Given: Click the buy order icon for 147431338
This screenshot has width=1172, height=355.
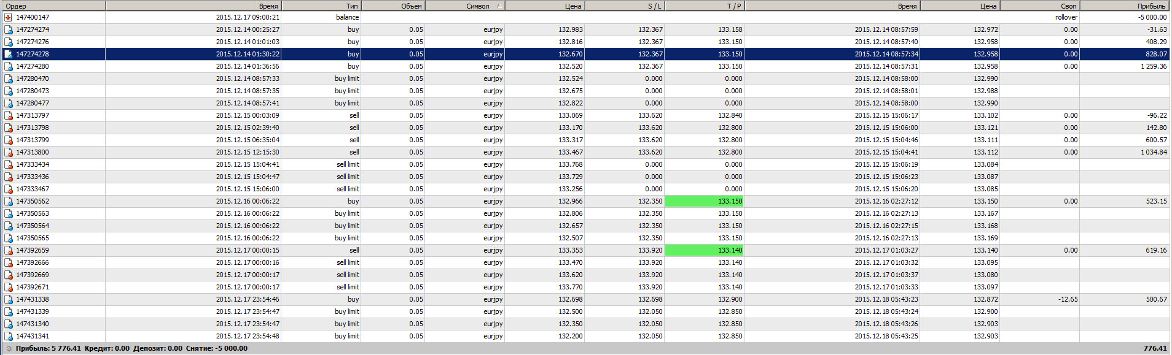Looking at the screenshot, I should point(9,299).
